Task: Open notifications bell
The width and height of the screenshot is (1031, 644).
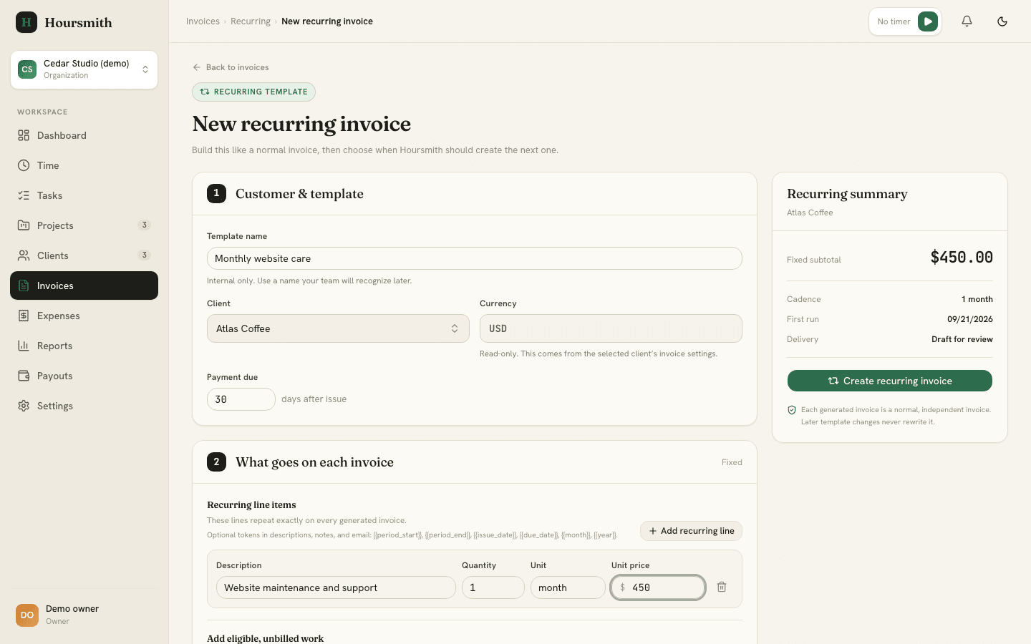Action: (x=967, y=21)
